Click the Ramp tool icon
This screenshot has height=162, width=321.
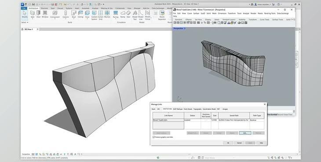pyautogui.click(x=123, y=13)
